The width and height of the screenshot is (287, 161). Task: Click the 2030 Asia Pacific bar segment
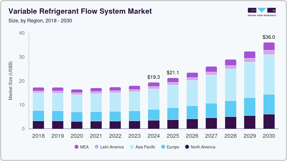(269, 74)
